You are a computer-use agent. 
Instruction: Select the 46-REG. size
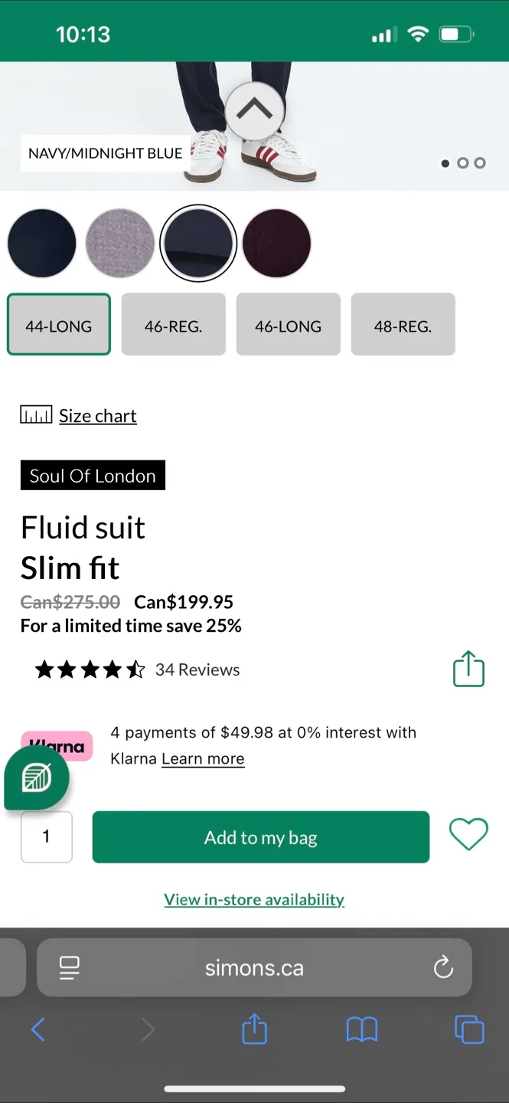[x=173, y=325]
